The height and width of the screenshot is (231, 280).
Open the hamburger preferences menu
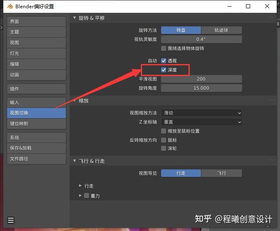pyautogui.click(x=11, y=220)
